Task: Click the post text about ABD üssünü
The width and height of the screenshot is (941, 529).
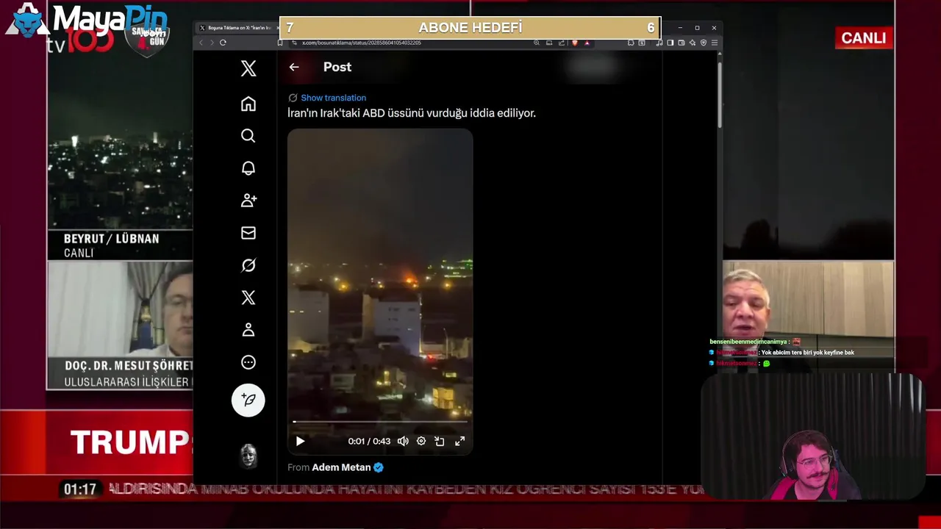Action: click(412, 113)
